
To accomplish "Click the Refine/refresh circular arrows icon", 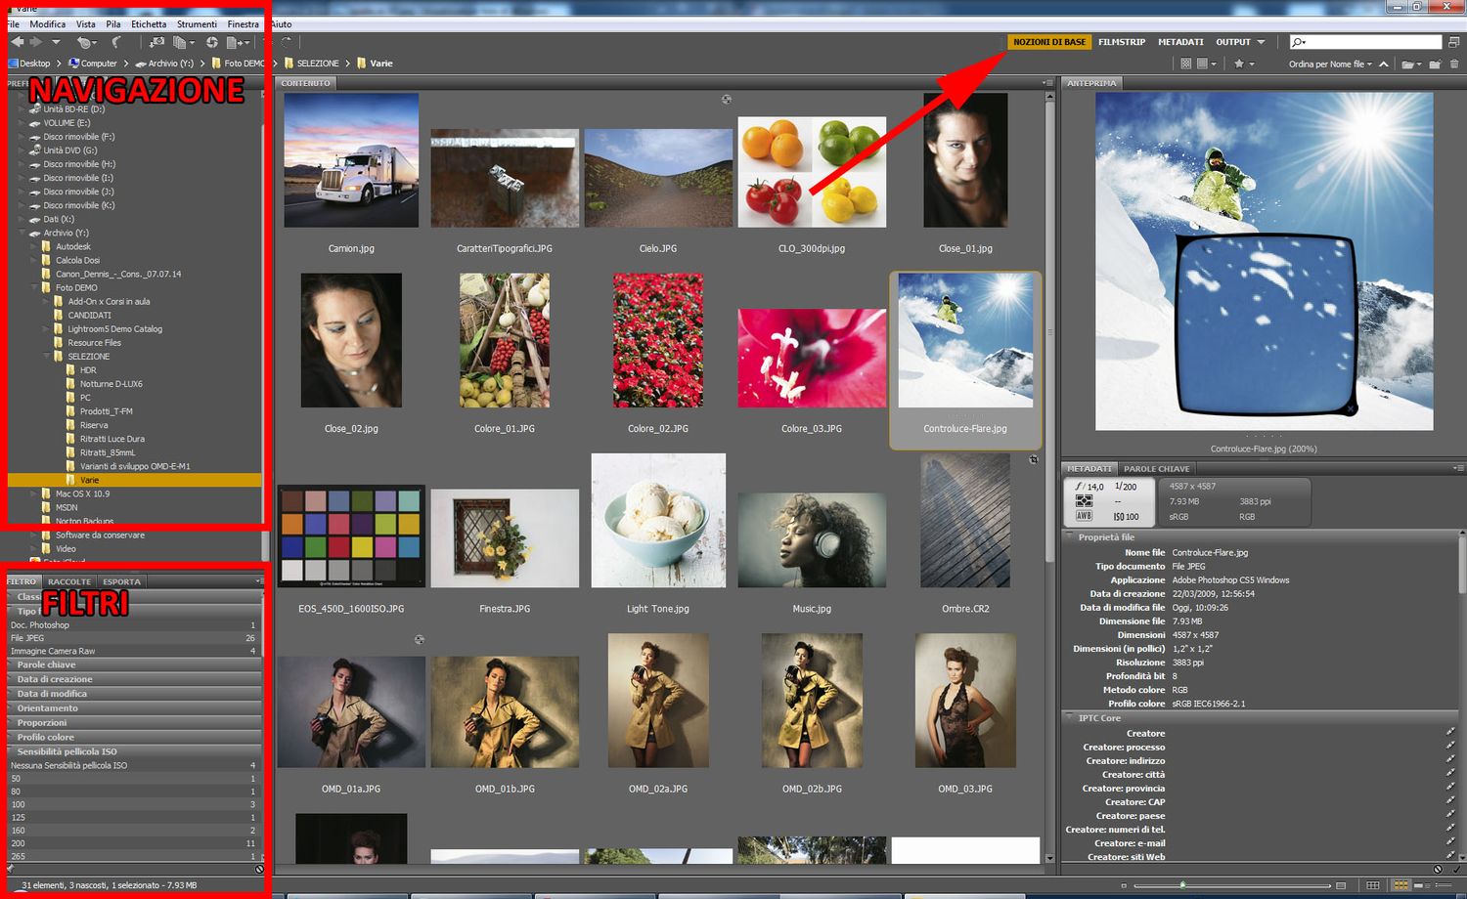I will 211,42.
